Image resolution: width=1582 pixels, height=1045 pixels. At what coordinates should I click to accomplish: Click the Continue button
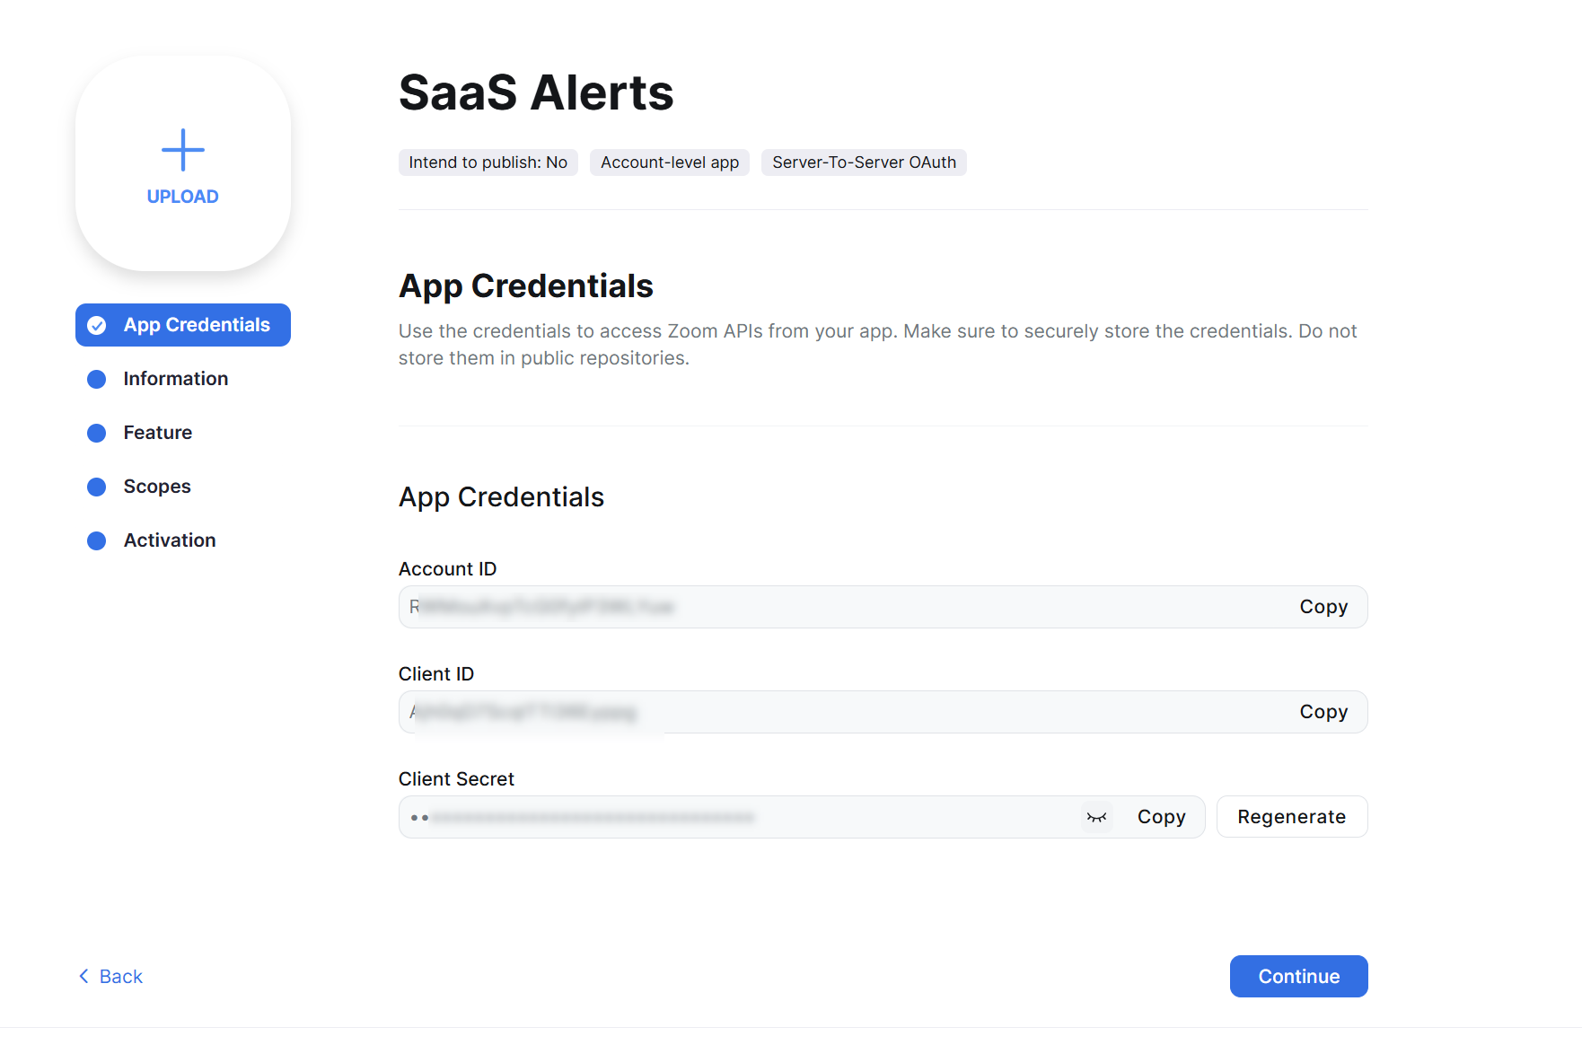point(1299,976)
